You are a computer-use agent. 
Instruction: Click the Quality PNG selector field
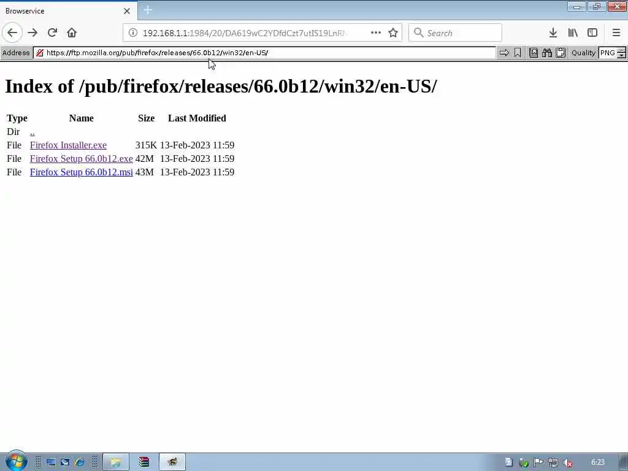click(x=608, y=53)
